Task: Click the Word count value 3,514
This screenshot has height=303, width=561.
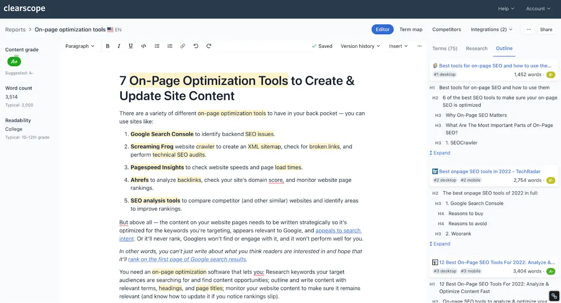Action: (x=11, y=97)
